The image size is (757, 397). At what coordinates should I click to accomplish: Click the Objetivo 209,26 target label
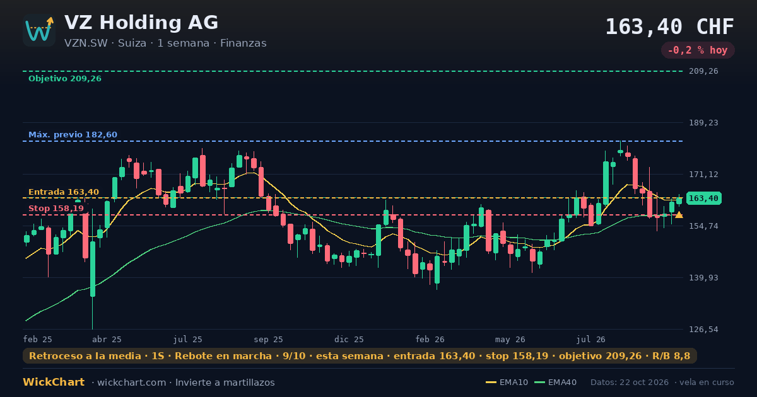pos(65,79)
